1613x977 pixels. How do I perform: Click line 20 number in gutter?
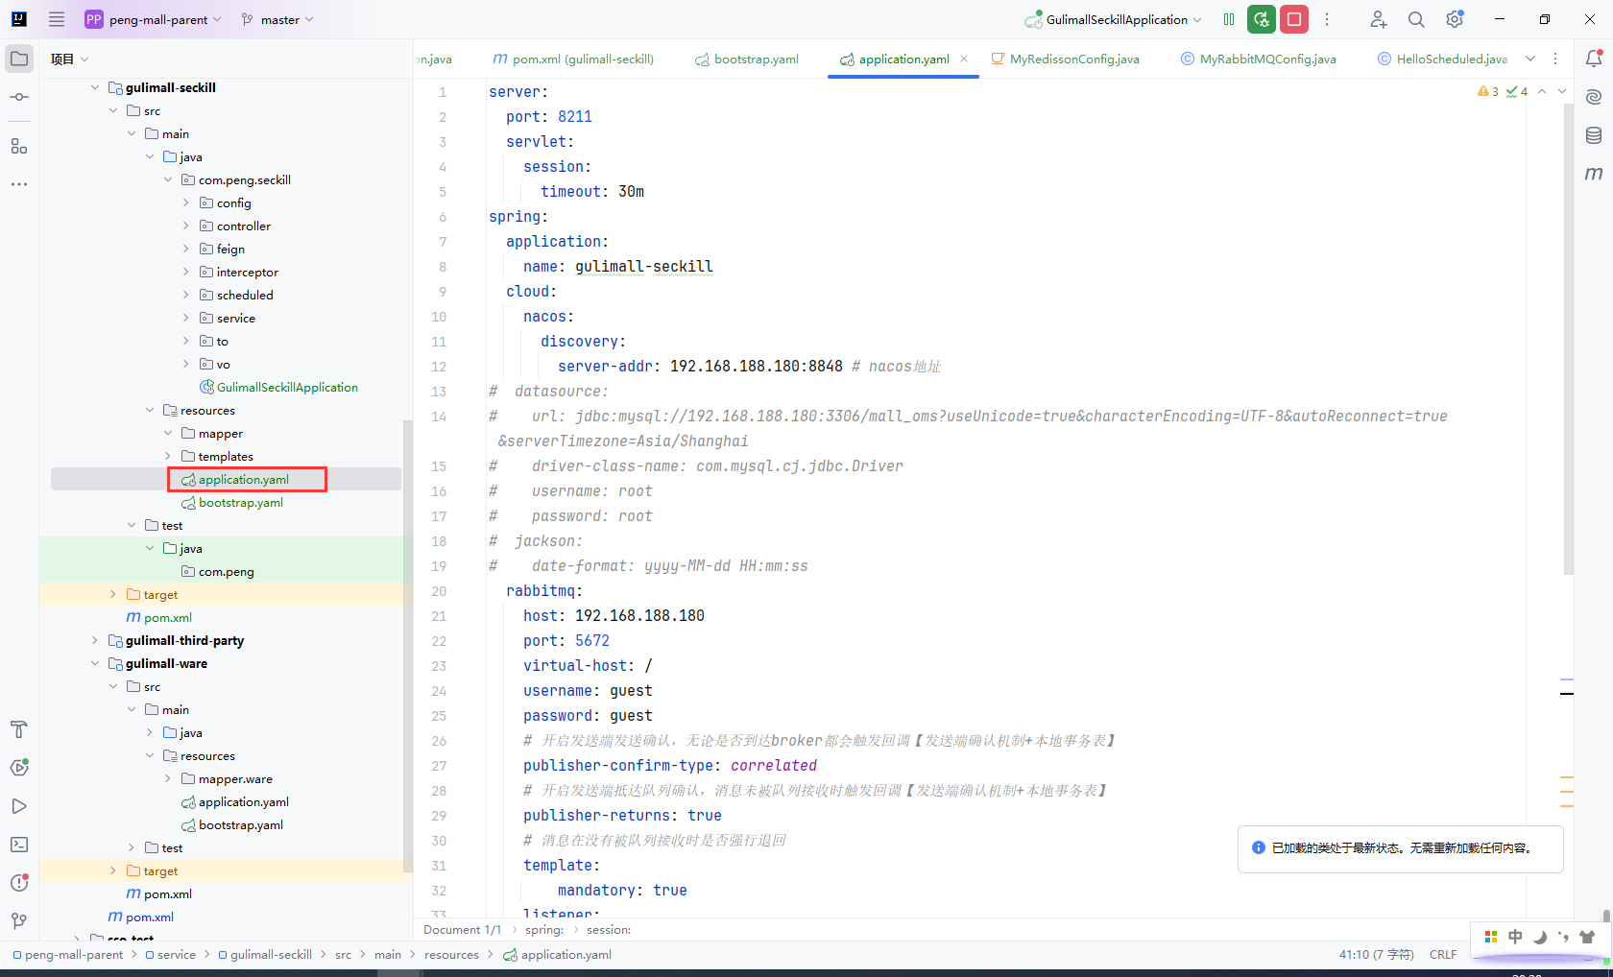(x=439, y=591)
